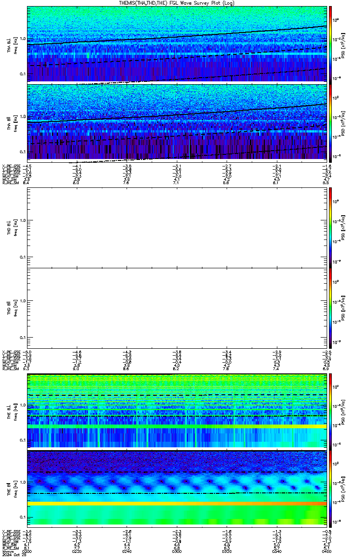Click the orange-yellow horizontal band in THE B-parallel panel
Image resolution: width=349 pixels, height=558 pixels.
pos(176,504)
